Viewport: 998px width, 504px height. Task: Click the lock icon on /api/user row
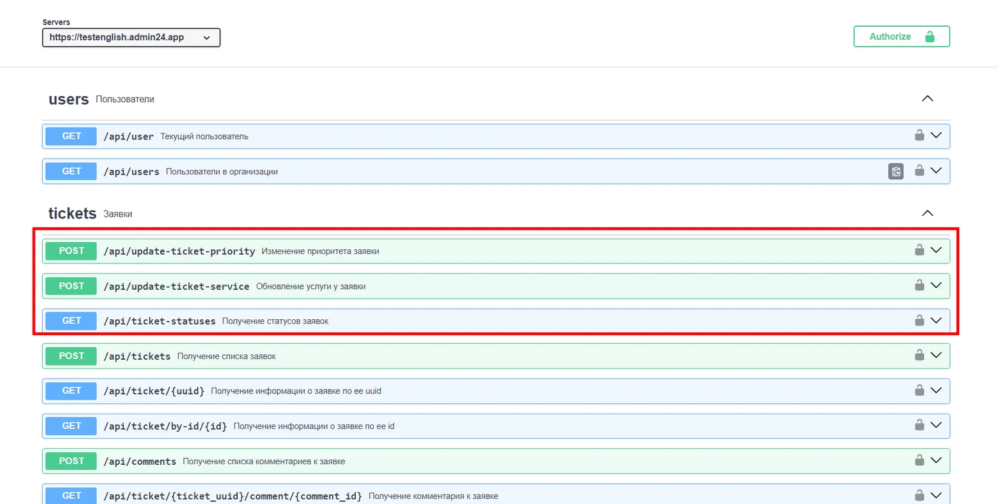pos(919,135)
